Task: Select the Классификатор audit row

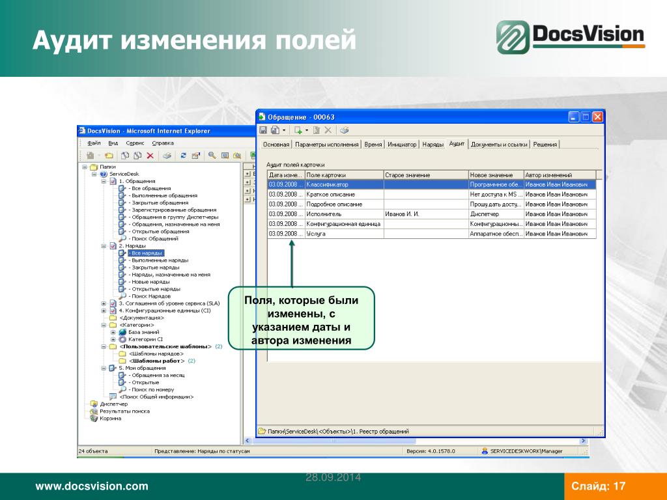Action: (432, 184)
